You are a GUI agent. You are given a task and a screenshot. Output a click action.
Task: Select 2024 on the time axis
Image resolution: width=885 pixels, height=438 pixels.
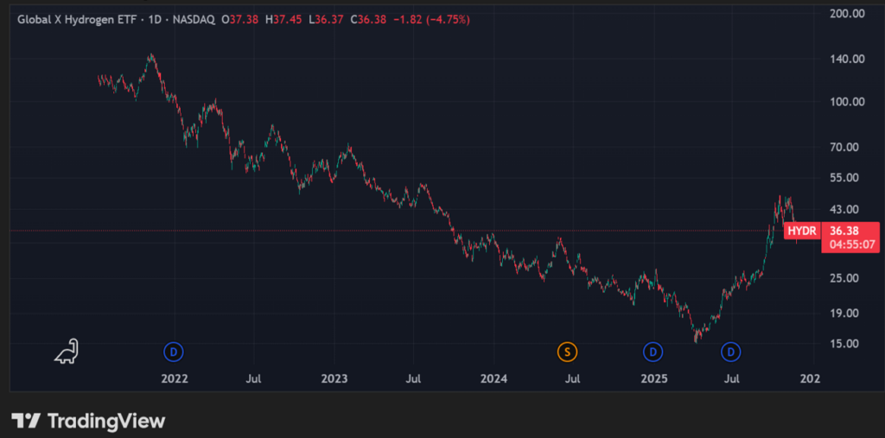(x=493, y=378)
